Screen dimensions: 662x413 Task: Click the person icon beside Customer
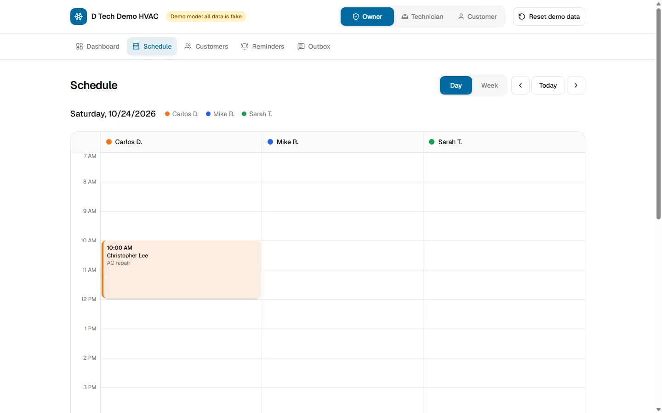[x=461, y=17]
